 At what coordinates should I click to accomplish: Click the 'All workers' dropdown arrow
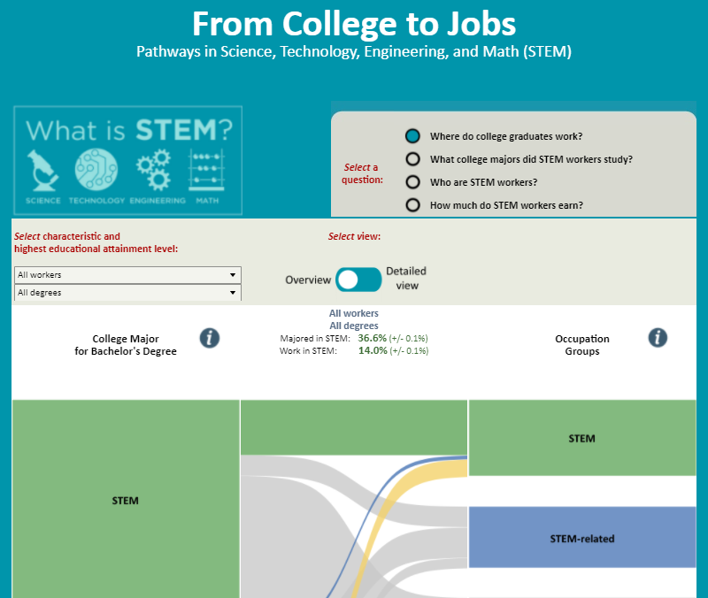233,275
